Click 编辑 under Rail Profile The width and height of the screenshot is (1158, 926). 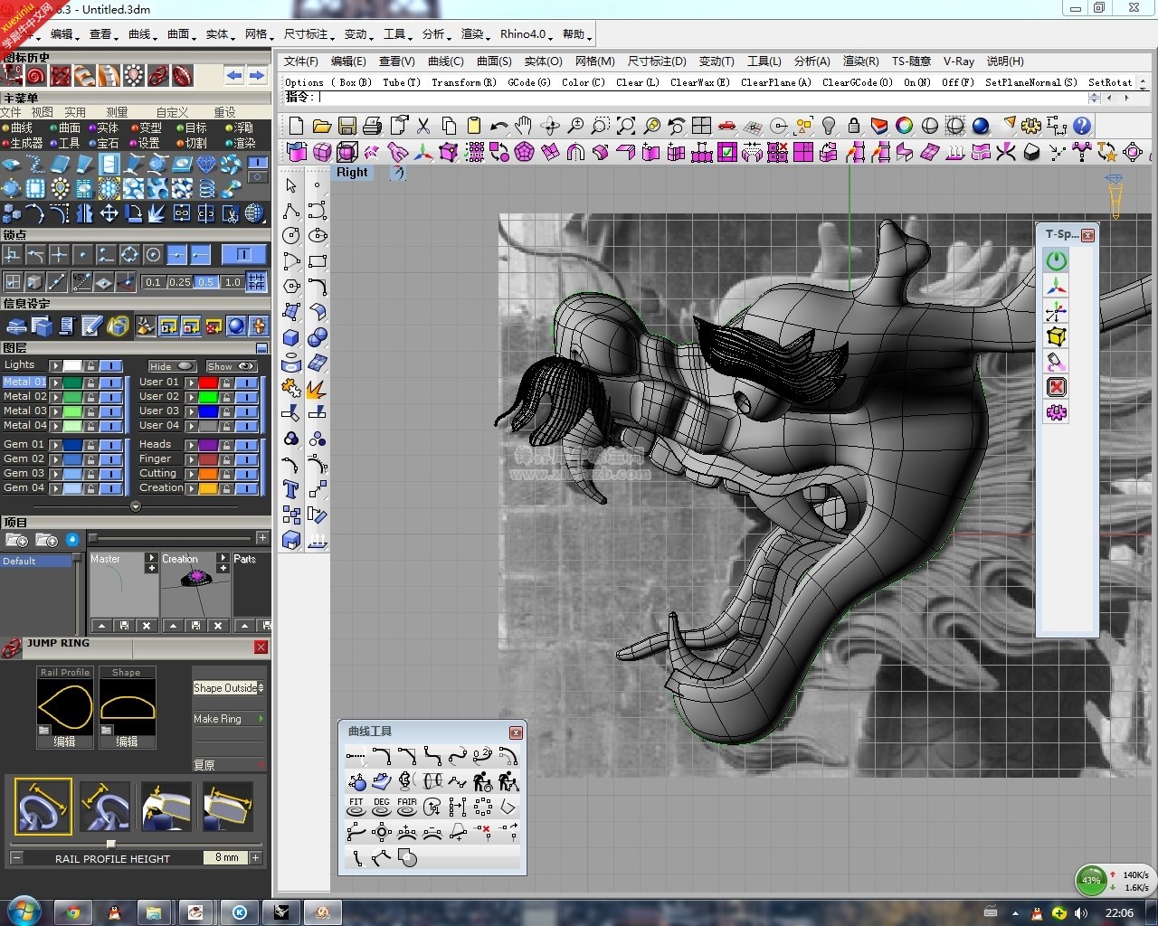click(x=64, y=742)
